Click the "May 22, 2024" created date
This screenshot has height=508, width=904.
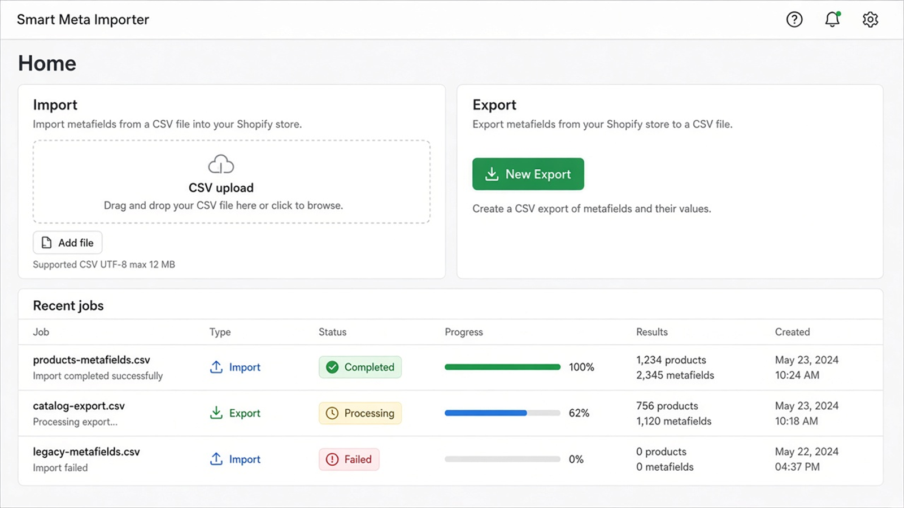(x=807, y=452)
